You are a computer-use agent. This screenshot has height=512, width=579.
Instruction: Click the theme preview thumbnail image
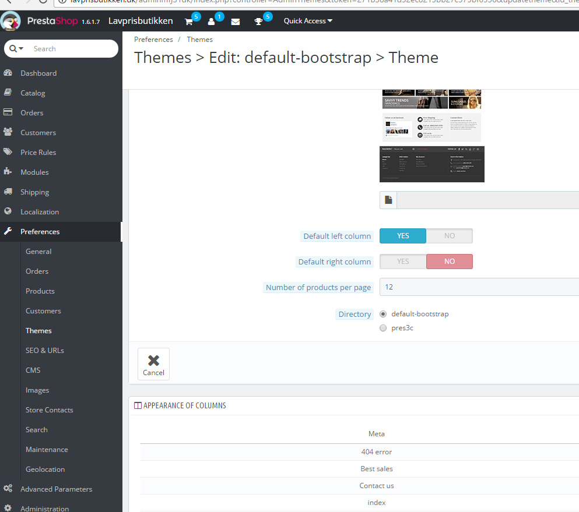pos(431,136)
